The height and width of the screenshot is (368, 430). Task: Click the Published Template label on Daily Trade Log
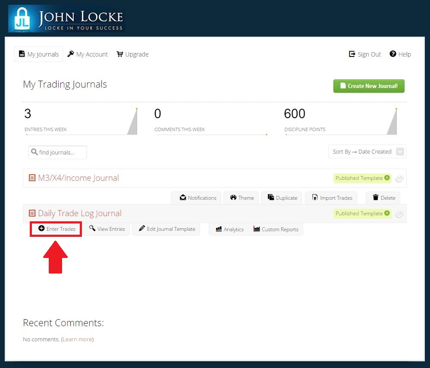coord(359,214)
